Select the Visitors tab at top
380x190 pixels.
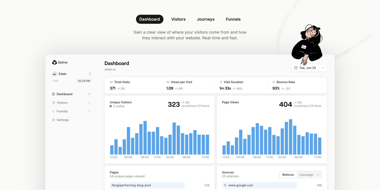[178, 19]
